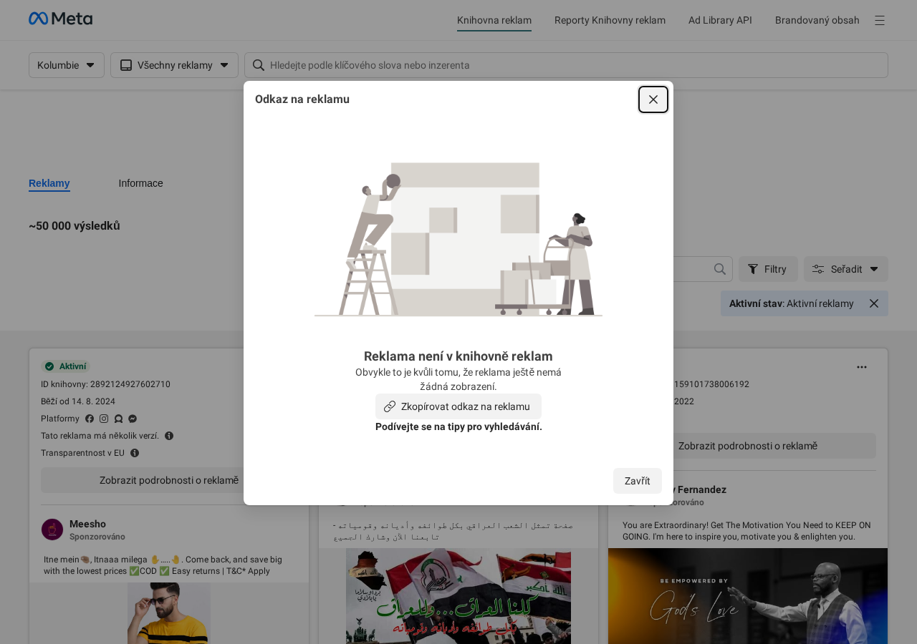Screen dimensions: 917x644
Task: Expand the Všechny reklamy category dropdown
Action: tap(174, 65)
